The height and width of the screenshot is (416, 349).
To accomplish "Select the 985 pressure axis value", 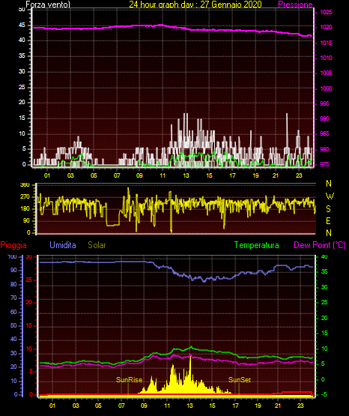I will (324, 133).
